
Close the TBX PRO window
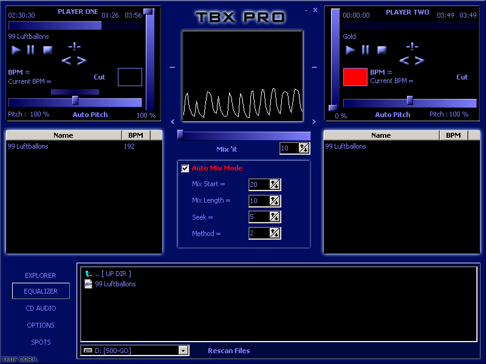click(315, 10)
